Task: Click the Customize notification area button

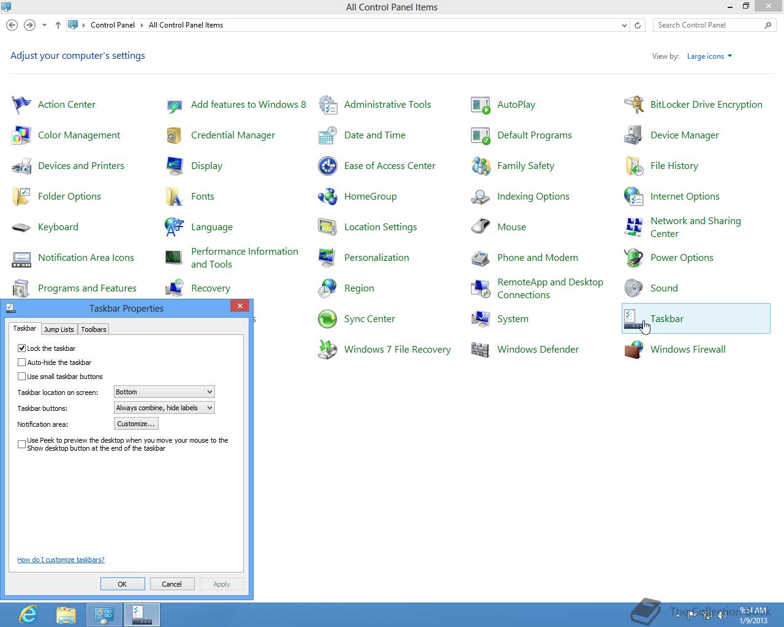Action: (x=136, y=424)
